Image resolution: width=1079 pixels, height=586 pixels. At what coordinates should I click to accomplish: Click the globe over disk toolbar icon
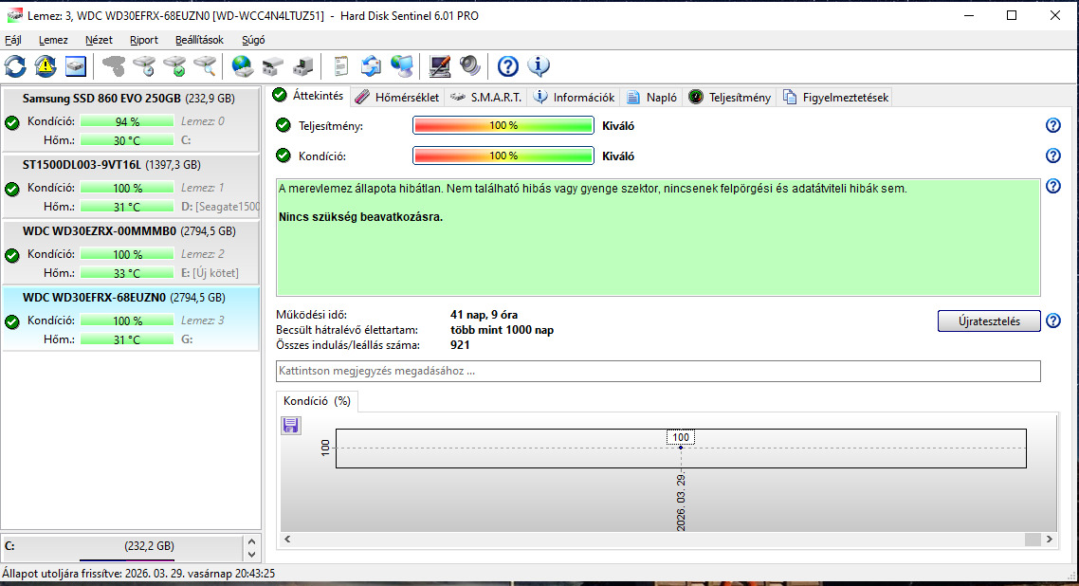[242, 66]
